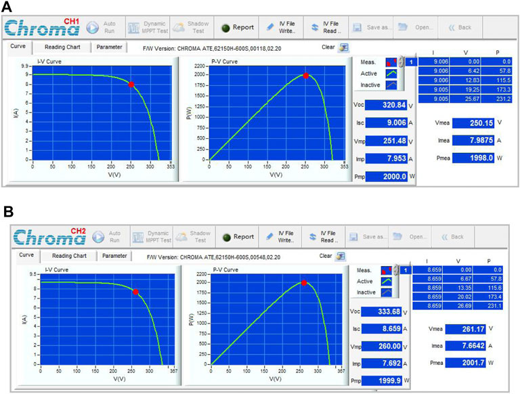Switch to Parameter tab in CH2 window

[x=114, y=256]
